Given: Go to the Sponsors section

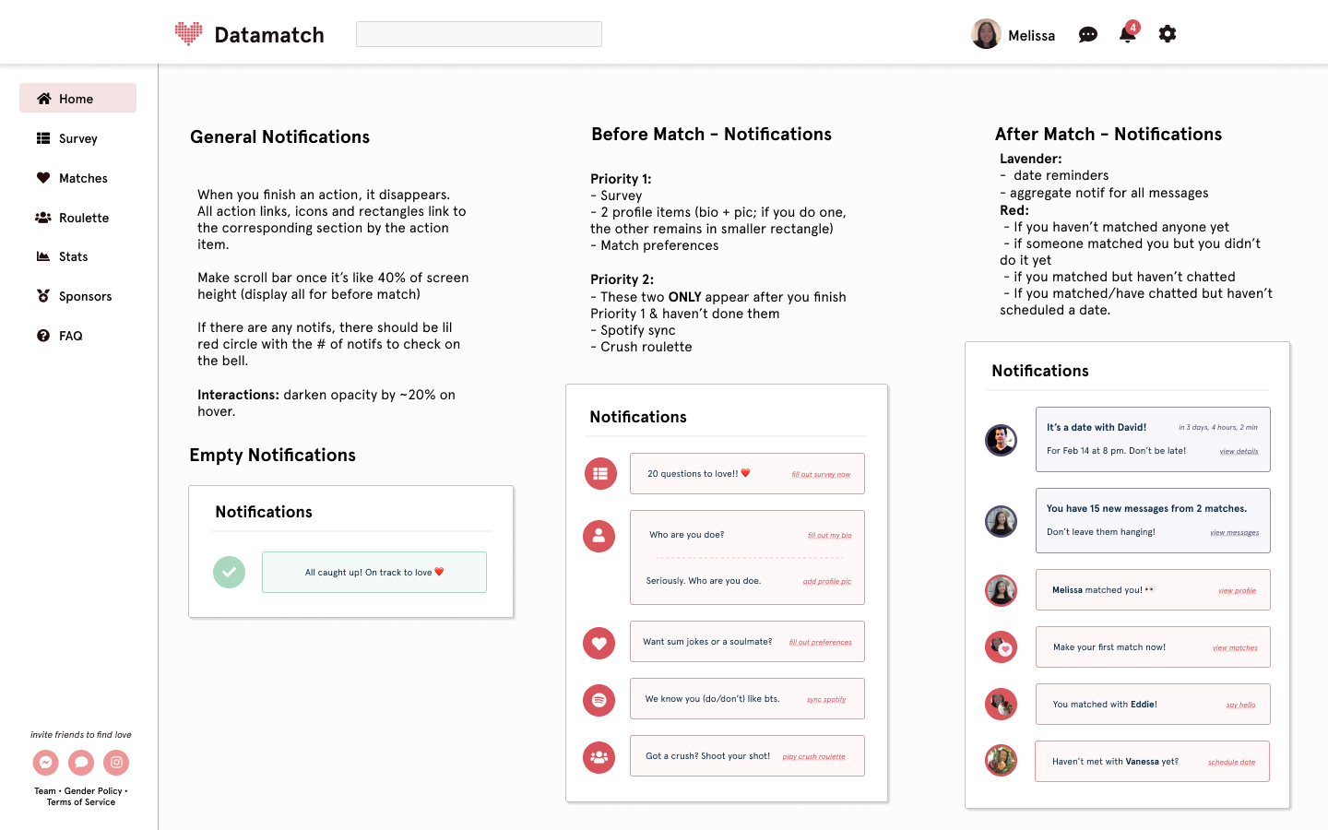Looking at the screenshot, I should tap(44, 296).
